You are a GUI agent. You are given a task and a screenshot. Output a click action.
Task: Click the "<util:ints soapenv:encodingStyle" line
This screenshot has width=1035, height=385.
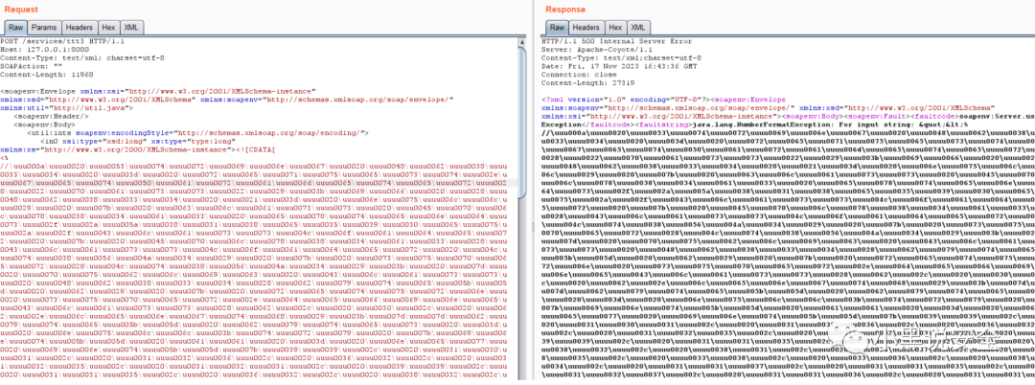pyautogui.click(x=197, y=132)
